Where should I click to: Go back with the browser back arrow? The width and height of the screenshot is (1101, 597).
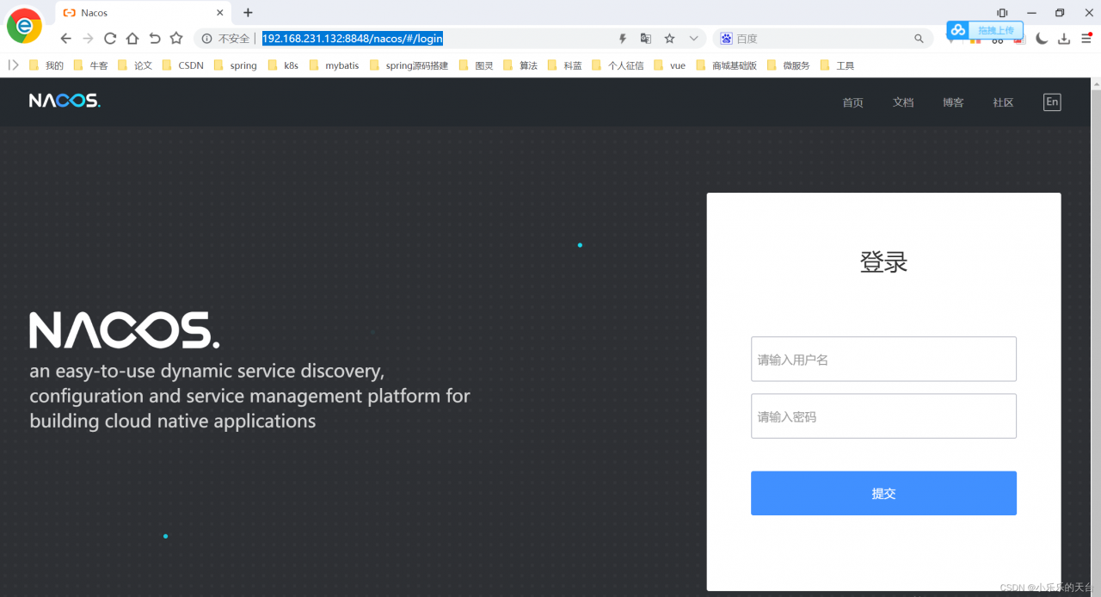pos(65,39)
